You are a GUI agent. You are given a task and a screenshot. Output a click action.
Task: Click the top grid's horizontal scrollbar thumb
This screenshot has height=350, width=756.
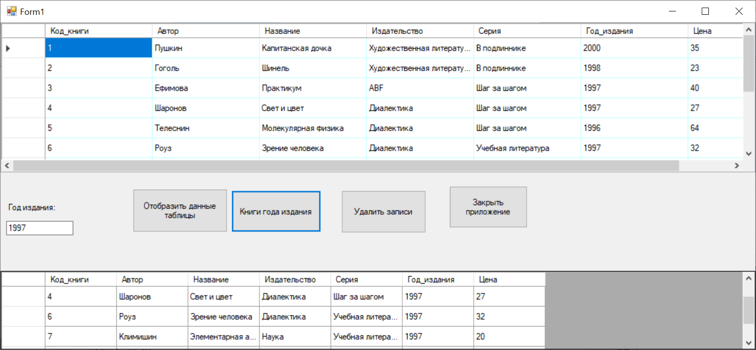[346, 165]
